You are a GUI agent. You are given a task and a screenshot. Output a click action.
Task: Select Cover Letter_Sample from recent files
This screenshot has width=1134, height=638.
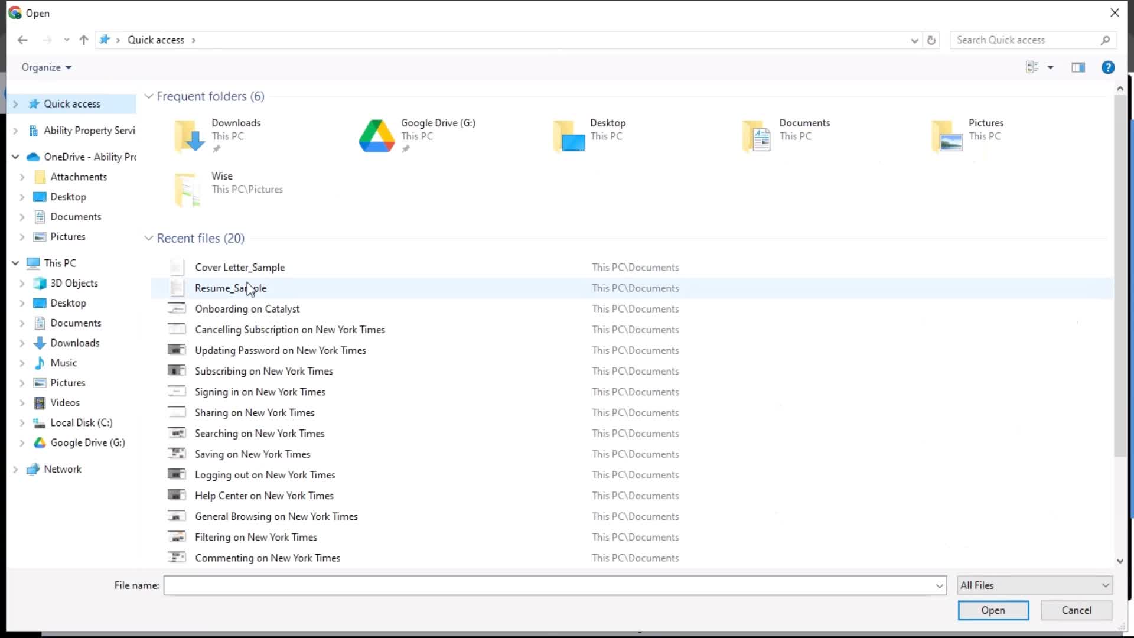(x=240, y=267)
